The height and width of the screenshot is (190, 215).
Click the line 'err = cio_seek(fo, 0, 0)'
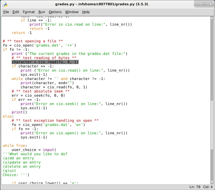(38, 96)
